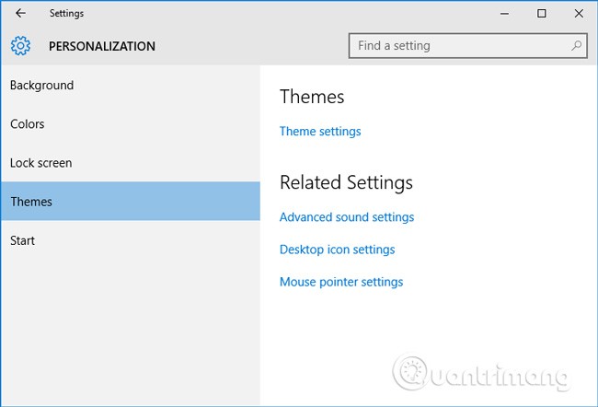Open the Theme settings link
Image resolution: width=598 pixels, height=407 pixels.
pos(320,132)
